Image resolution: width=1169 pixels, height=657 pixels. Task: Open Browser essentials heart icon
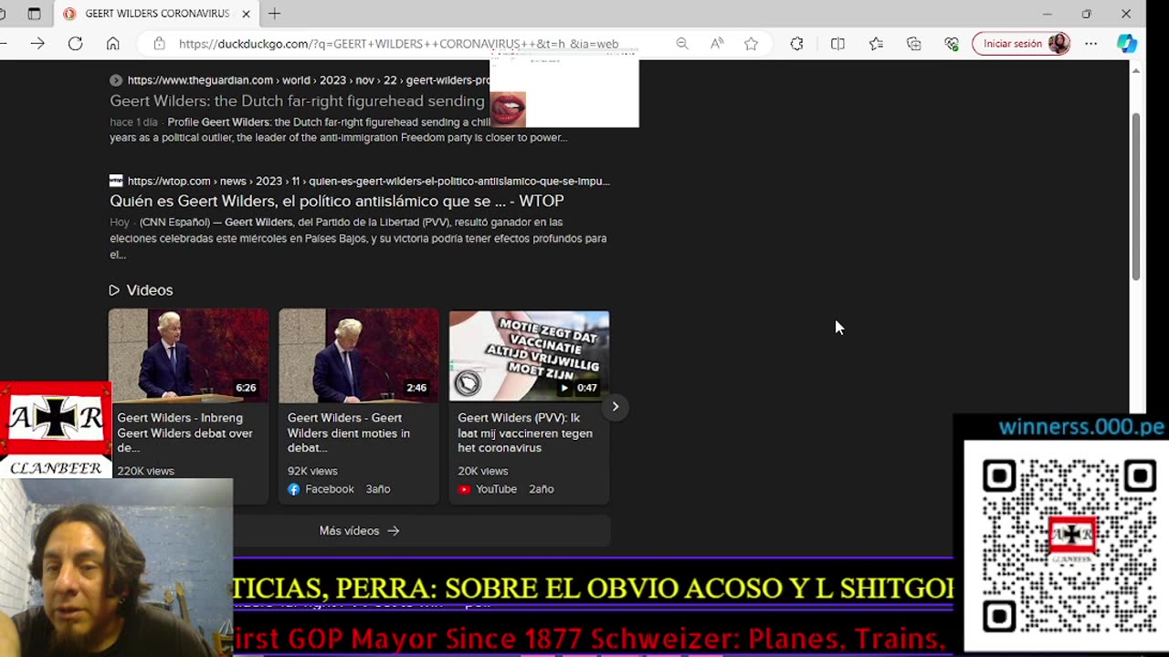pyautogui.click(x=952, y=44)
